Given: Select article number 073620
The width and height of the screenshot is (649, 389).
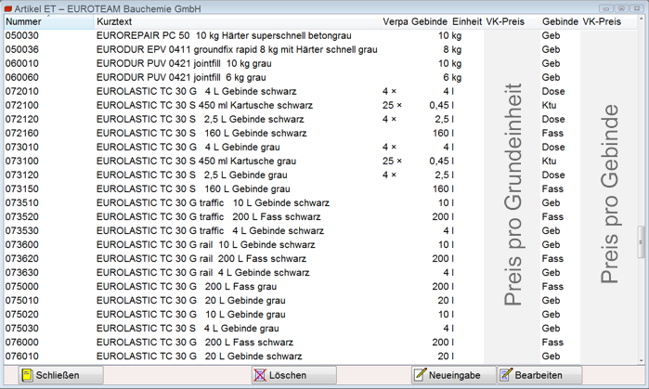Looking at the screenshot, I should 22,259.
